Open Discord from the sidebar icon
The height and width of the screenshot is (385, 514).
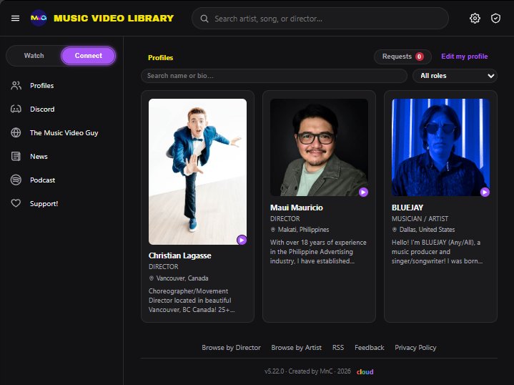point(16,109)
